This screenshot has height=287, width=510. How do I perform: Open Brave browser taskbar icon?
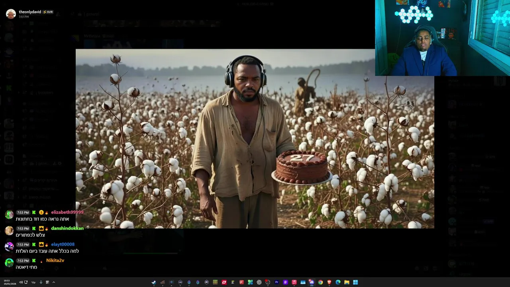[x=329, y=282]
